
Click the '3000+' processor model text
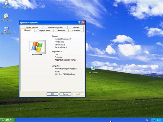57,72
